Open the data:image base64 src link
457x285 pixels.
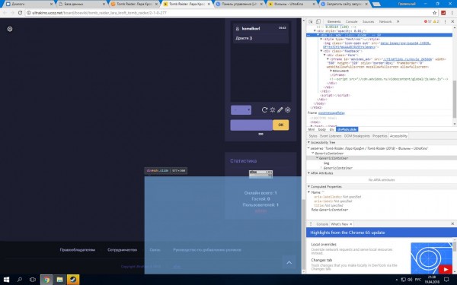(x=405, y=43)
